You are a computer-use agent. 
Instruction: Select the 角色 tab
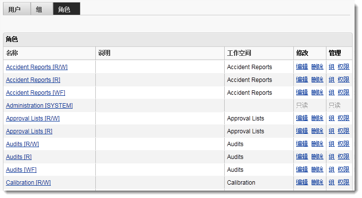point(64,9)
